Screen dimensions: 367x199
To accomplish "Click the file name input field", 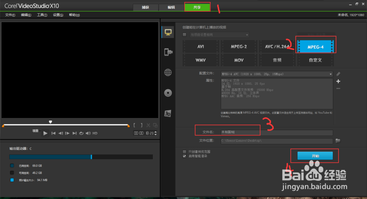I will click(x=277, y=132).
